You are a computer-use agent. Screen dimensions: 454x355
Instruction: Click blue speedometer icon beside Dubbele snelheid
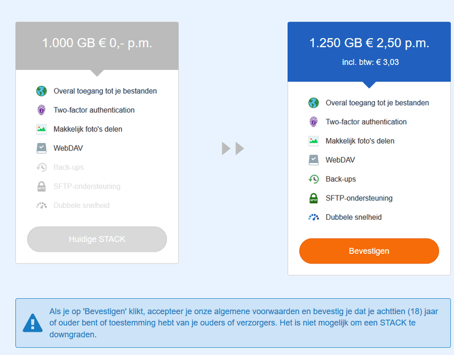[313, 217]
